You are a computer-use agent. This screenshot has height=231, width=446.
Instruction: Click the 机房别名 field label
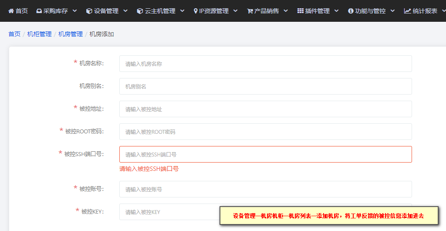[91, 86]
